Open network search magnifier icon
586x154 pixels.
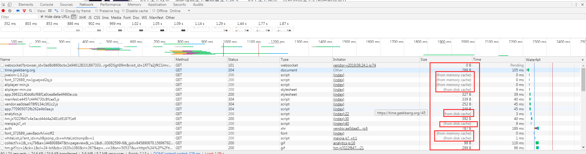point(31,11)
